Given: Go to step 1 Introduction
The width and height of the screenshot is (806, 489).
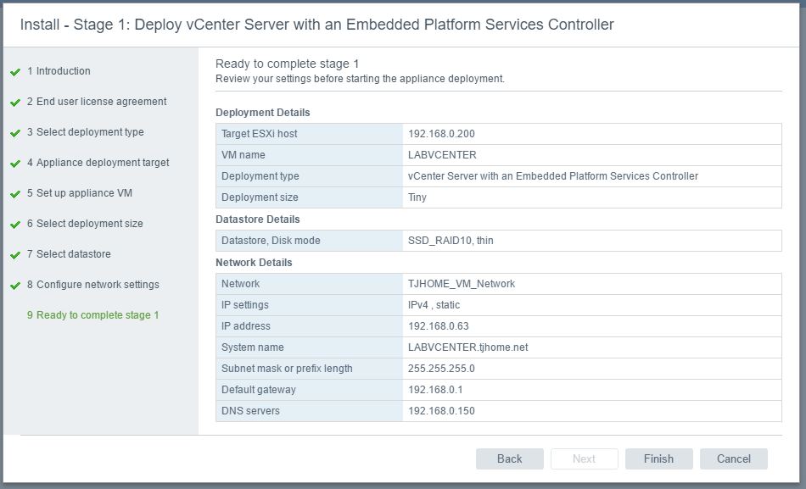Looking at the screenshot, I should [59, 71].
